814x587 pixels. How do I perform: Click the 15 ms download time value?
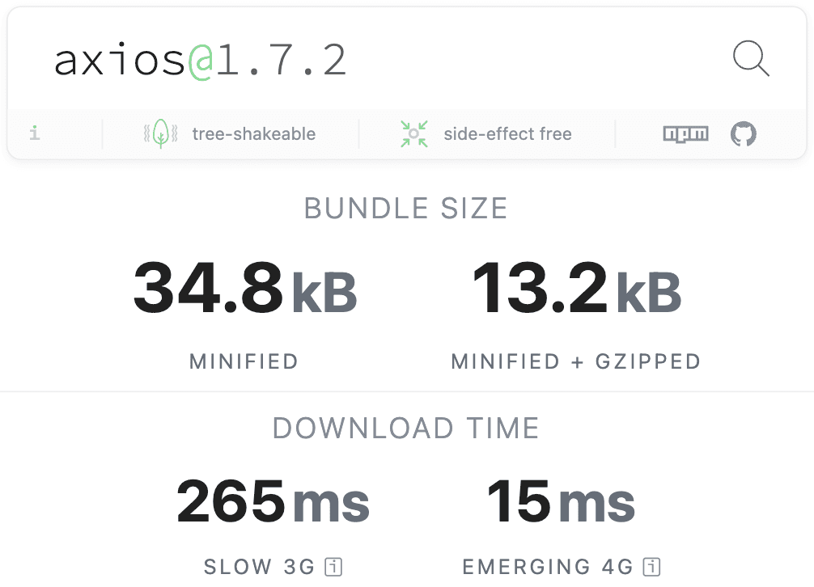coord(561,501)
